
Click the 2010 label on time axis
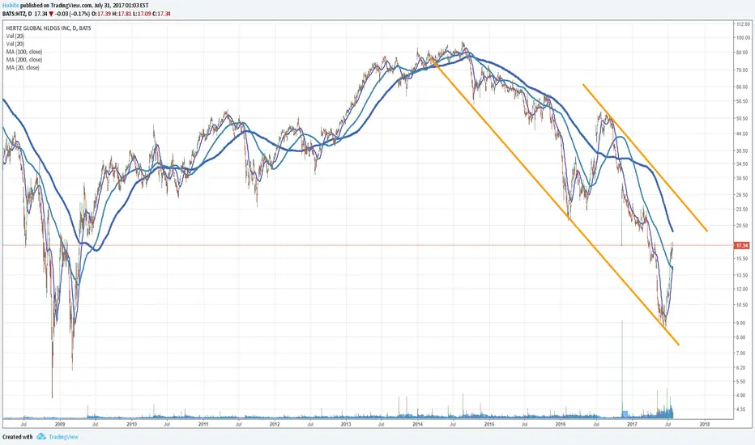131,424
